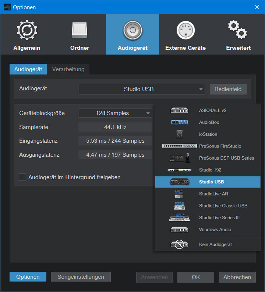Click the PreSonus FireStudio rack icon

[x=179, y=146]
